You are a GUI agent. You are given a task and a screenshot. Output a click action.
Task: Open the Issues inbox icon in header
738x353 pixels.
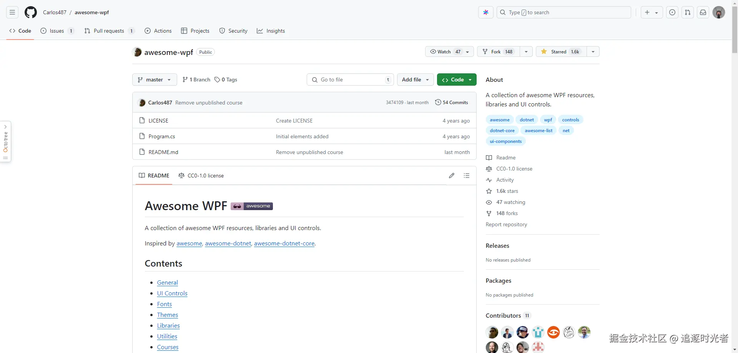(672, 12)
